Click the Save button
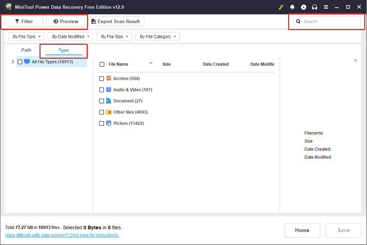Image resolution: width=367 pixels, height=245 pixels. [343, 230]
